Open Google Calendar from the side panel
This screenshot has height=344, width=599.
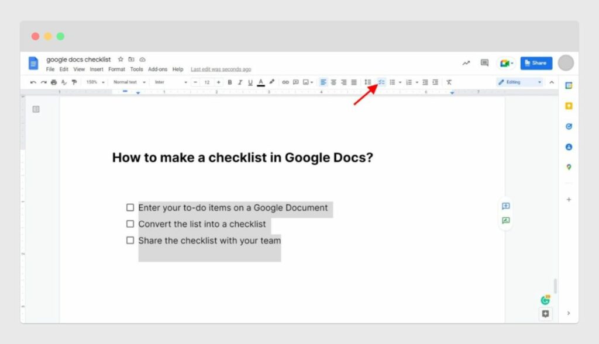click(569, 85)
